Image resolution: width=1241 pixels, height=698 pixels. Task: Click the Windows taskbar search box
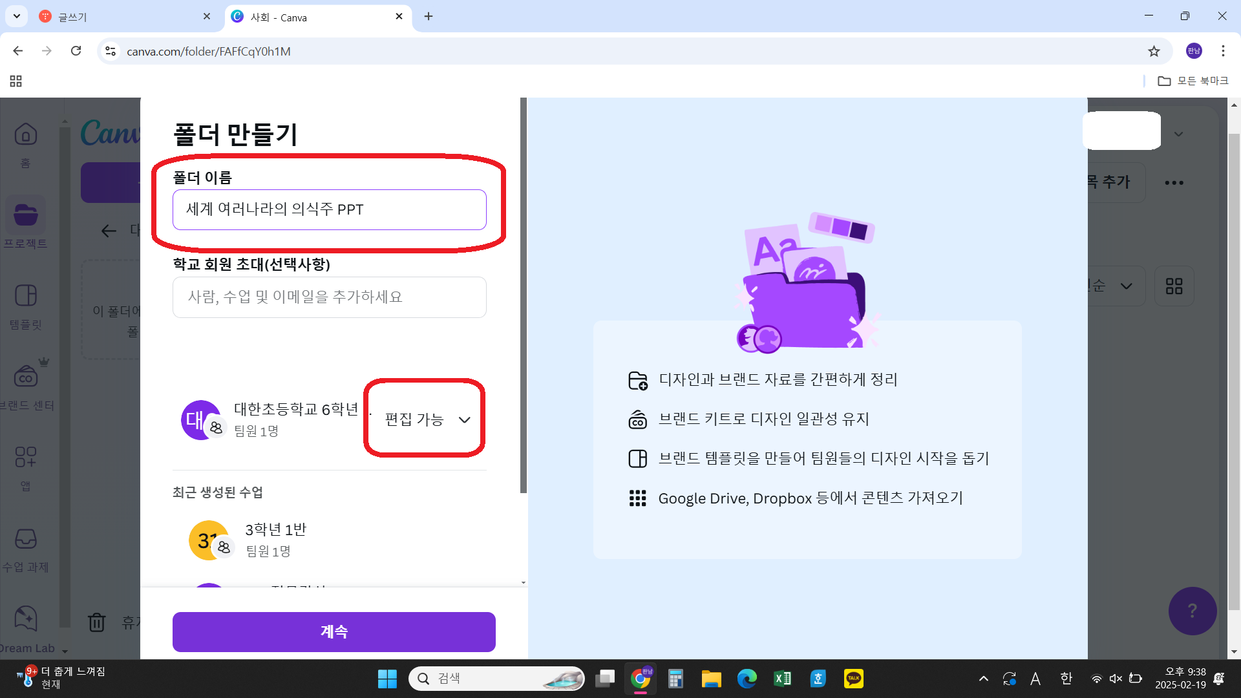click(496, 679)
